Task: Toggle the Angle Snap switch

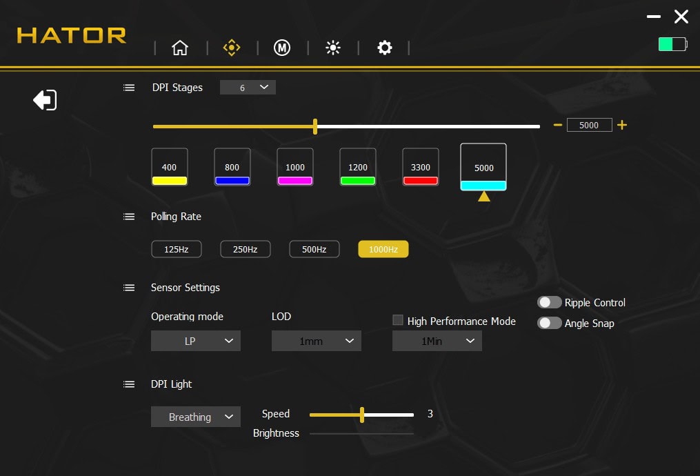Action: (549, 323)
